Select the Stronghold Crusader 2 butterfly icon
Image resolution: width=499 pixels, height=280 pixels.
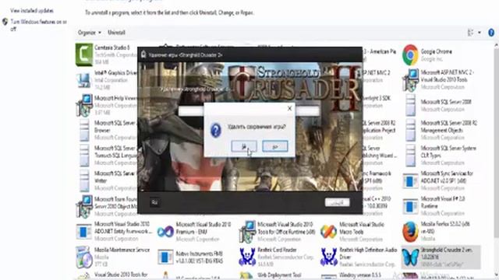coord(410,257)
